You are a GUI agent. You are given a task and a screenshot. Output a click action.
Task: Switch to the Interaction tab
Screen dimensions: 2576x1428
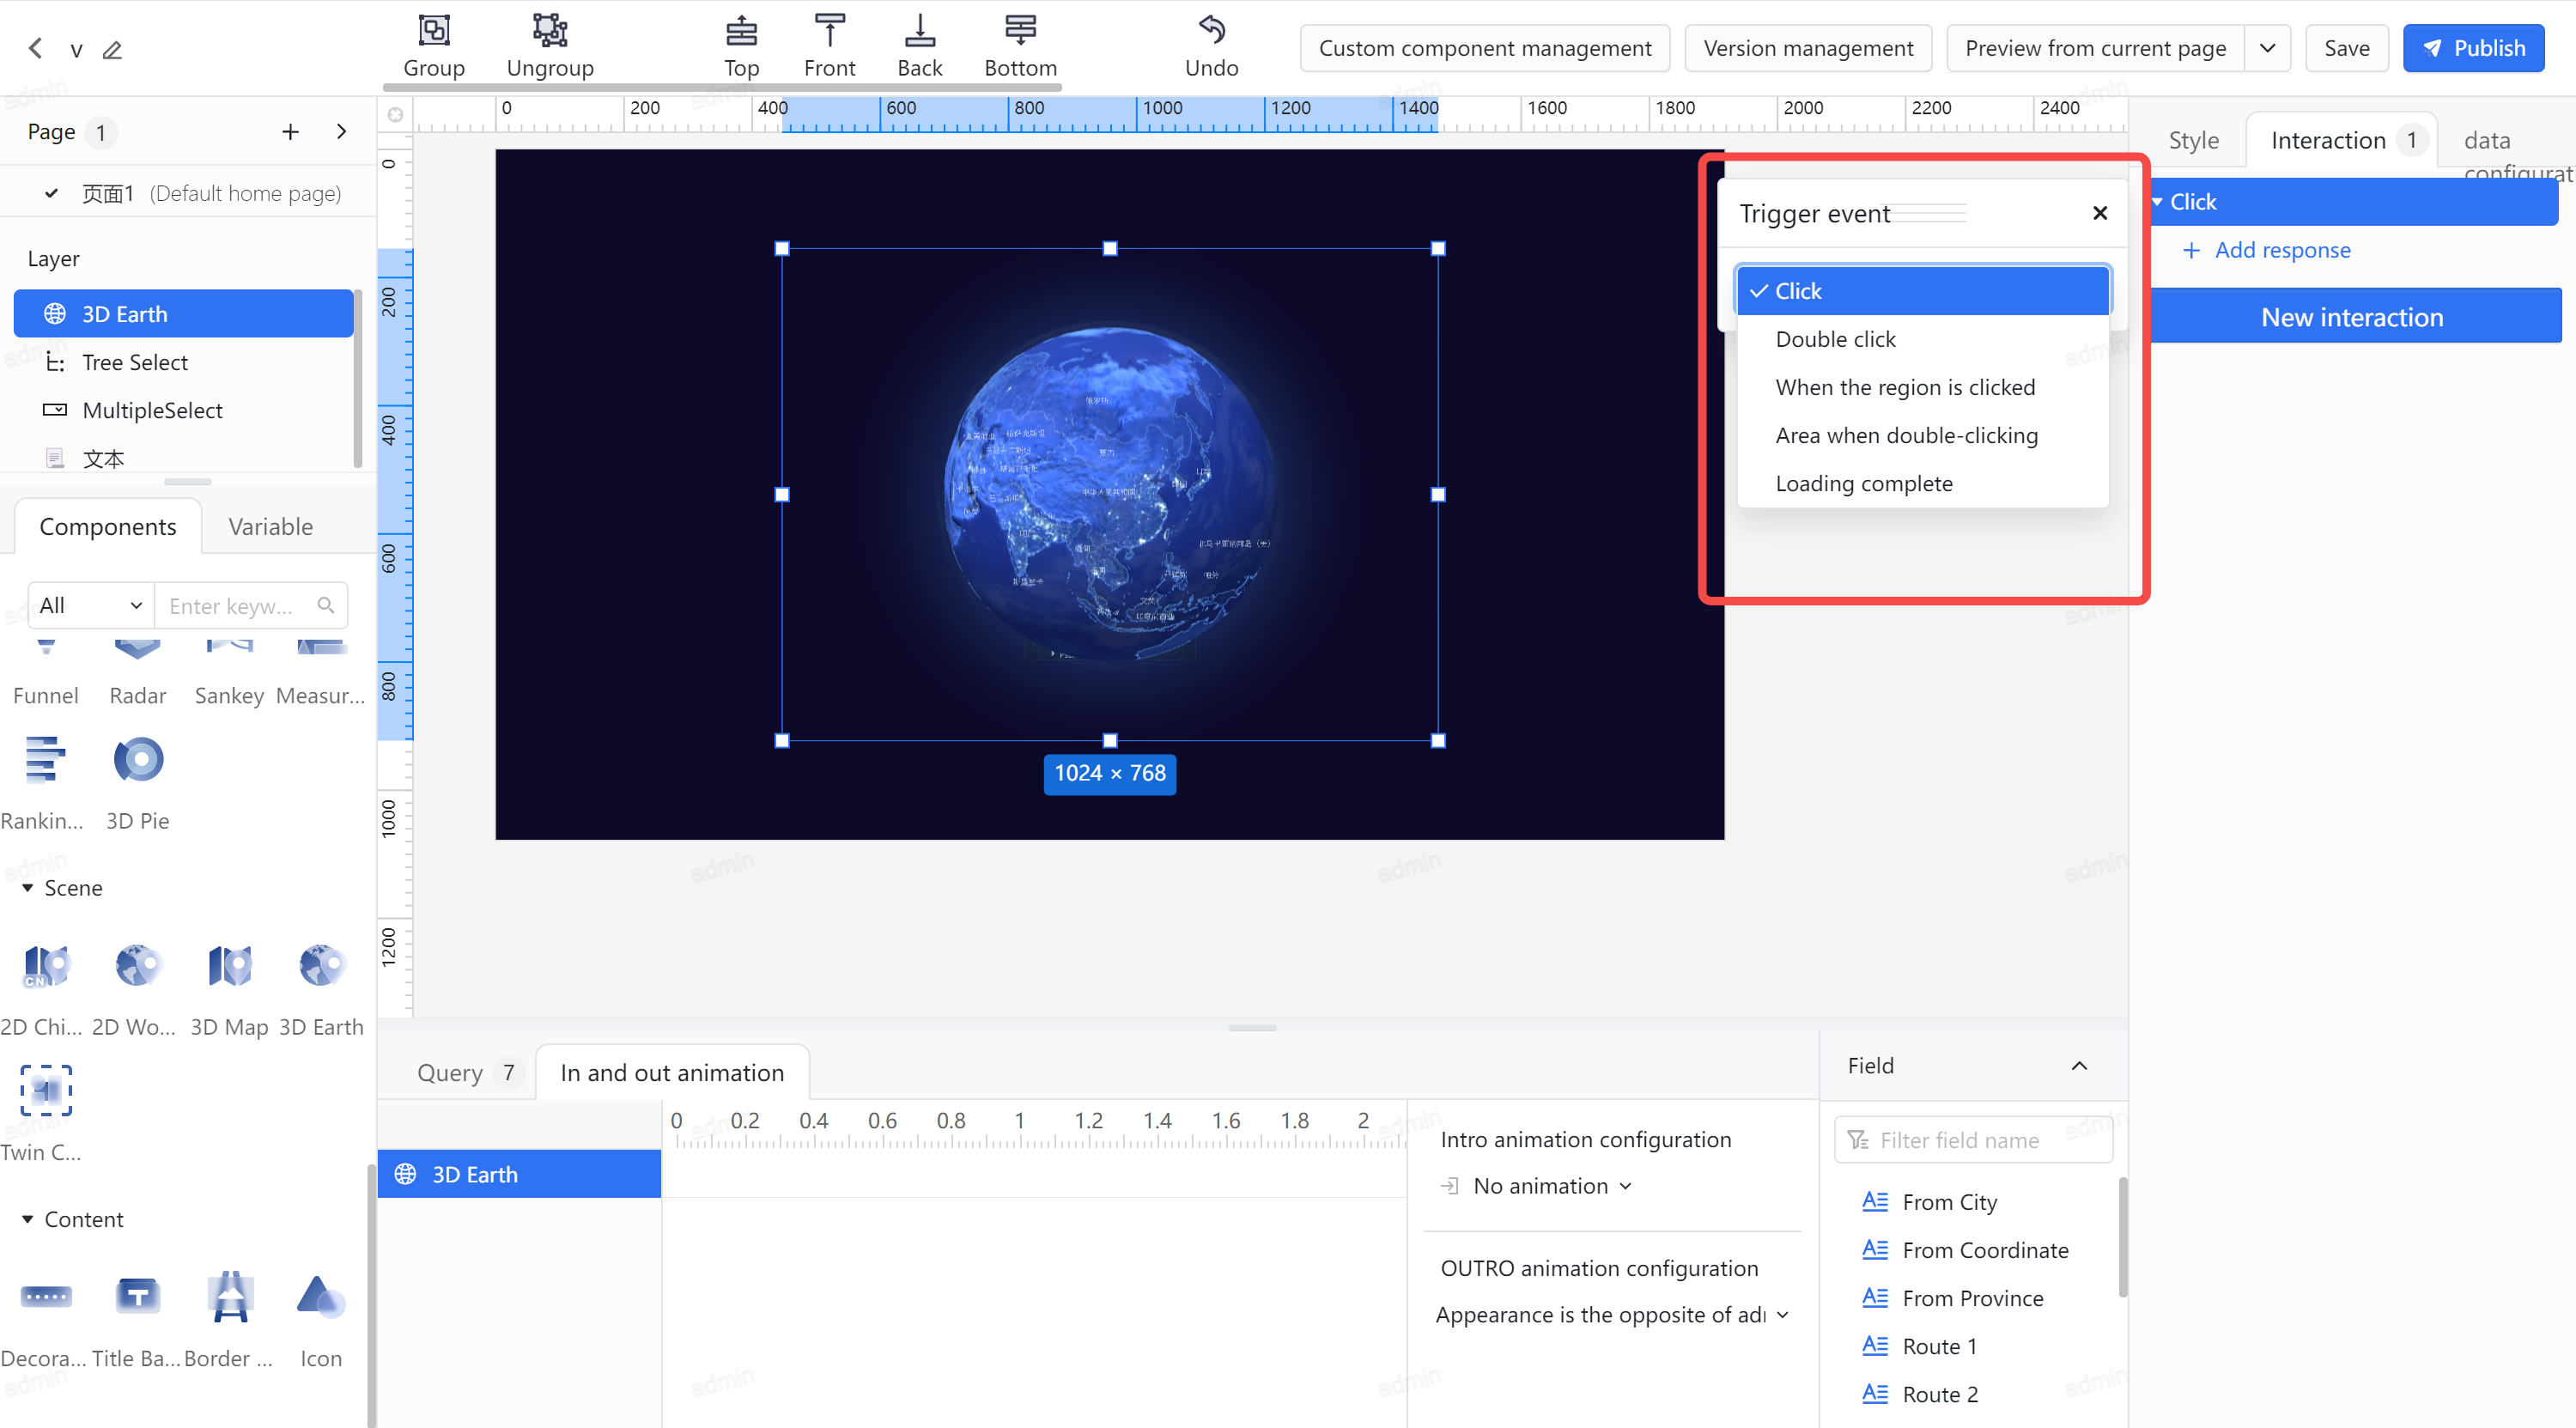[x=2342, y=140]
